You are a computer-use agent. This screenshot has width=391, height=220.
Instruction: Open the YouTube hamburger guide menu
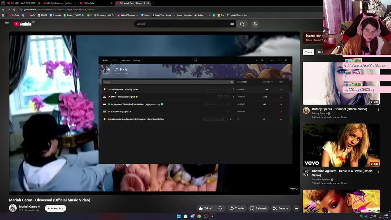[x=7, y=24]
